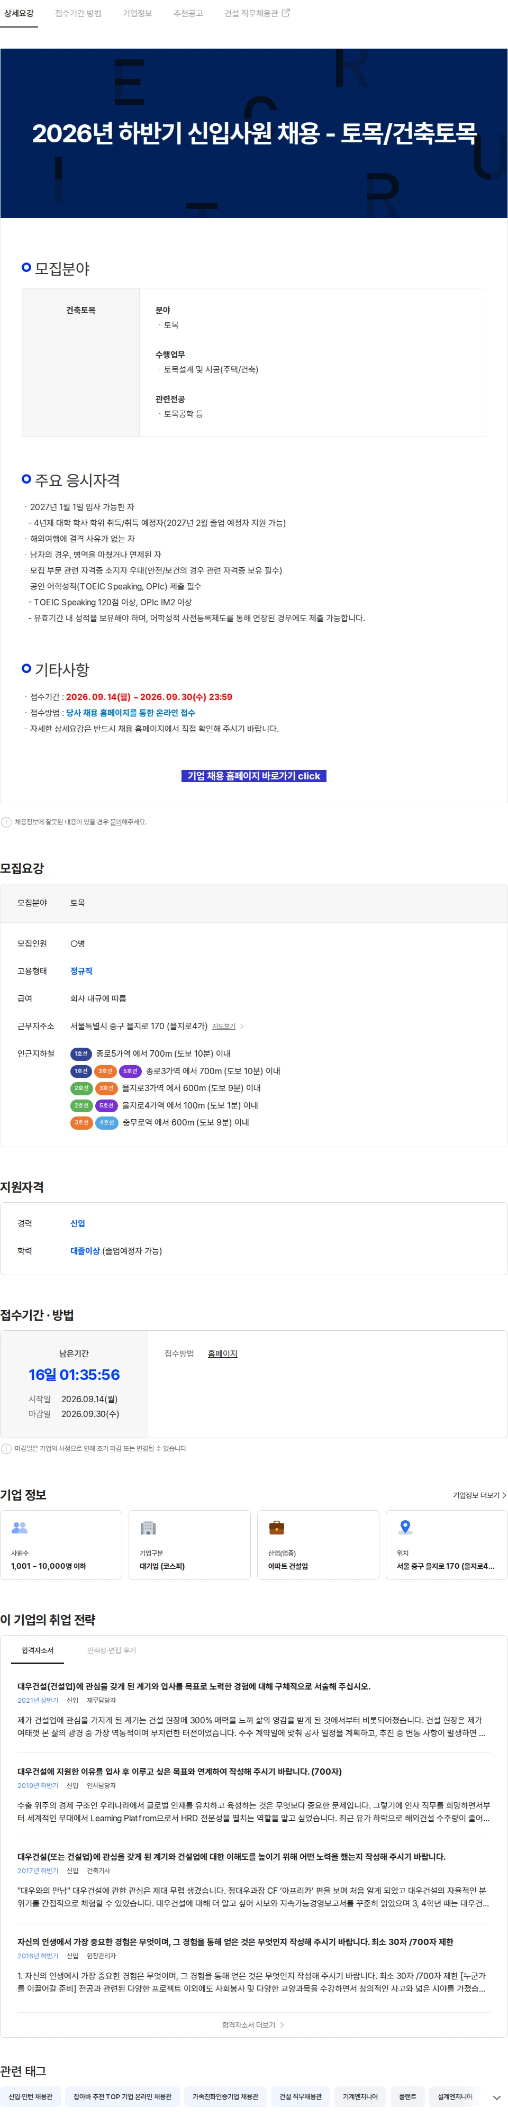
Task: Click the 기계엔지니어 tag
Action: click(x=360, y=2096)
